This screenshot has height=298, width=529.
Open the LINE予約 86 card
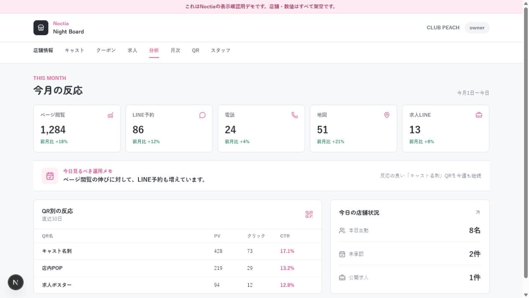169,128
